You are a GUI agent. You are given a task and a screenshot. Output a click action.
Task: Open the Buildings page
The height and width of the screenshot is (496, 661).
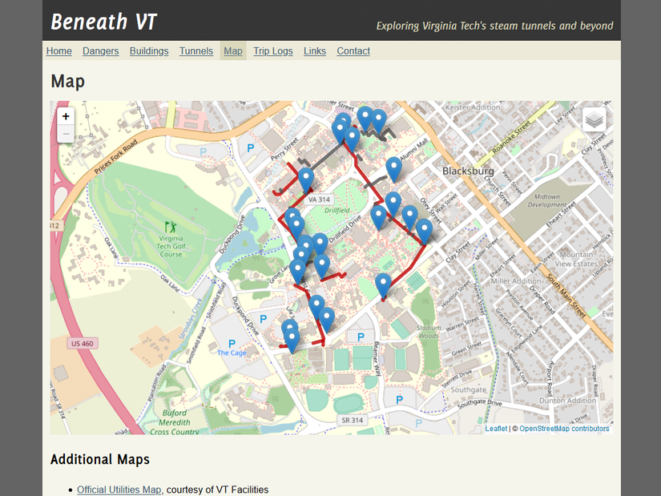149,51
